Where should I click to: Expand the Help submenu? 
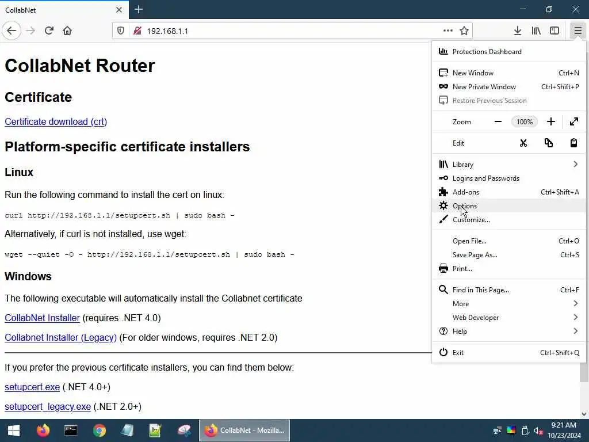point(508,331)
